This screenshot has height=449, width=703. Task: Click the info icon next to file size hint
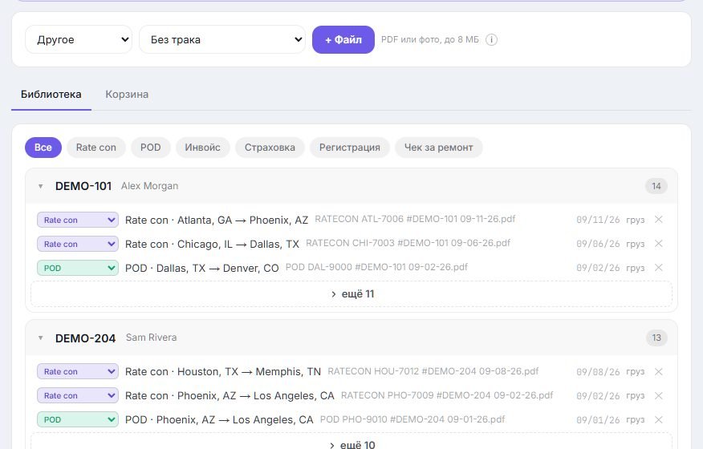[x=491, y=40]
